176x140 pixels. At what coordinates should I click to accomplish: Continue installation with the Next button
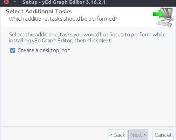click(138, 135)
